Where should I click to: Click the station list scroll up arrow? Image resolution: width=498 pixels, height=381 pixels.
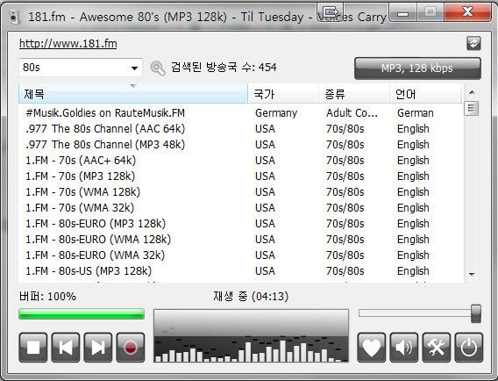coord(472,92)
